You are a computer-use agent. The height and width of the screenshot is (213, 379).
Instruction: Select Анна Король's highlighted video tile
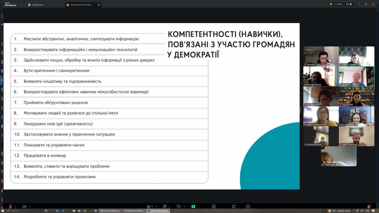[356, 76]
